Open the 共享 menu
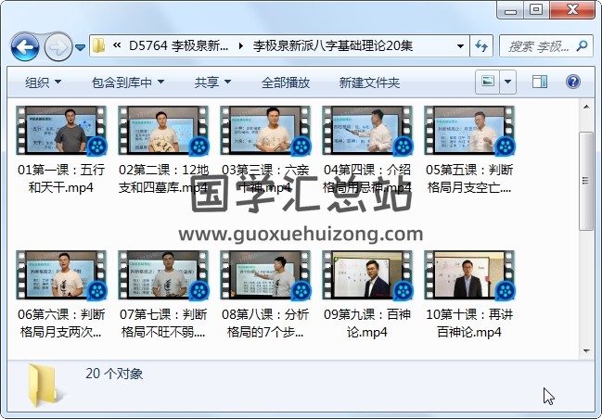Viewport: 602px width, 419px height. click(212, 83)
